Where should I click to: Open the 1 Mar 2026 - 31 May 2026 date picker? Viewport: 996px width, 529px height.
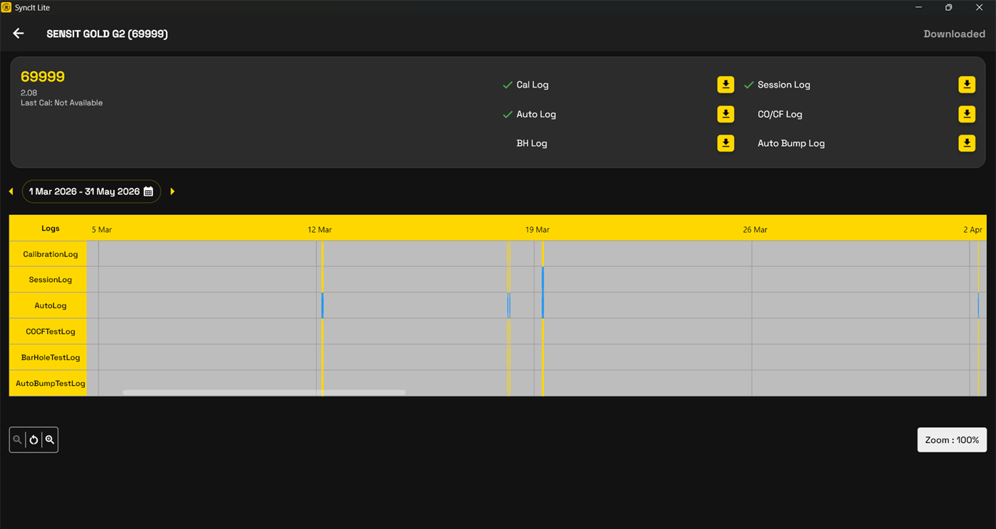click(x=91, y=192)
